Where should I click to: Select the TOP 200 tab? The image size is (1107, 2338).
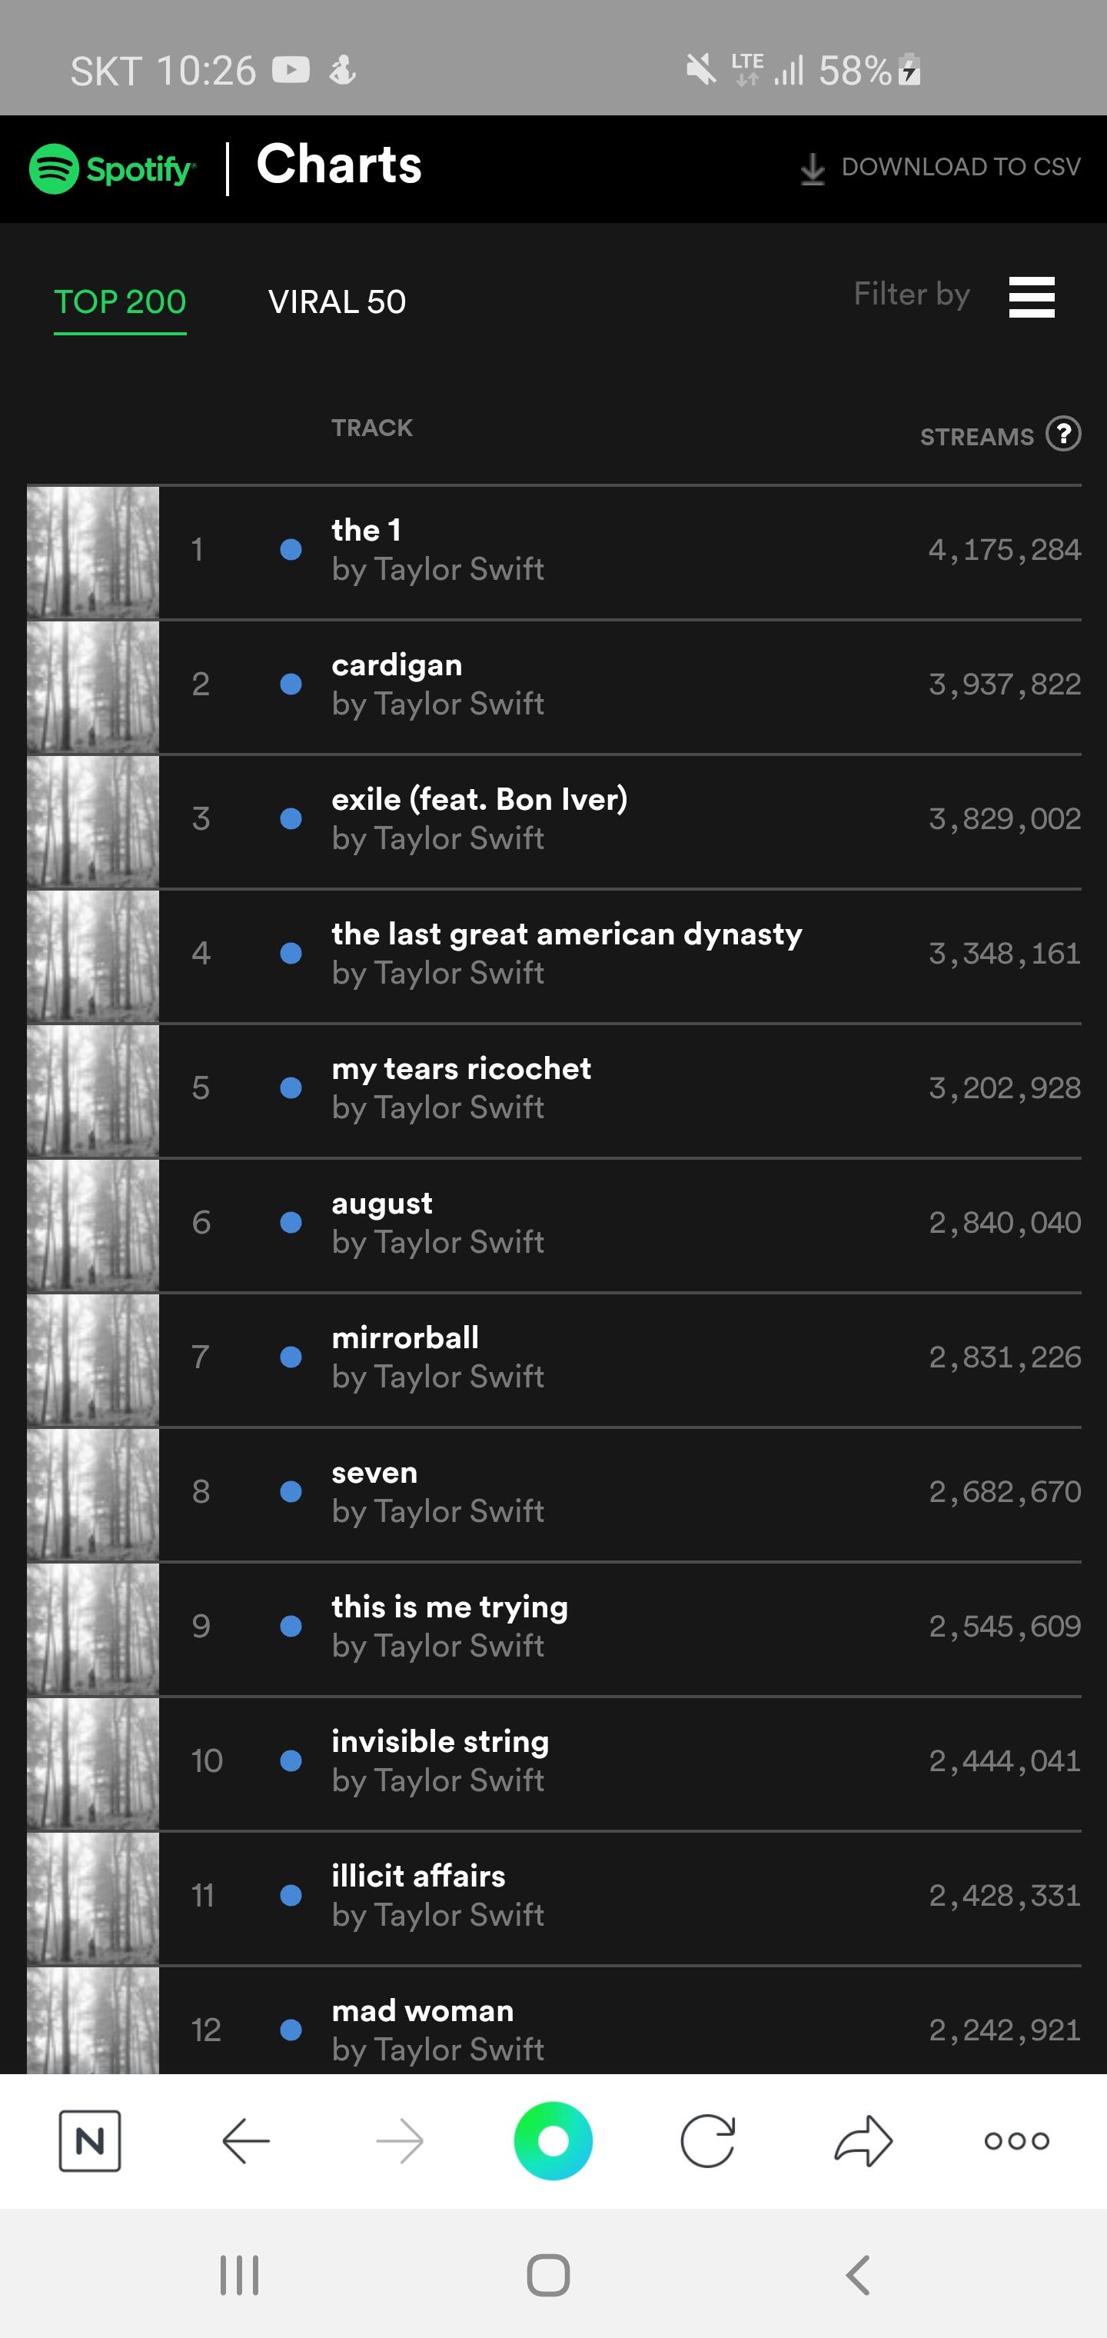(120, 302)
